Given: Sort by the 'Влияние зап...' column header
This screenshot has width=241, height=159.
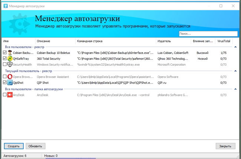Looking at the screenshot, I should tap(203, 41).
